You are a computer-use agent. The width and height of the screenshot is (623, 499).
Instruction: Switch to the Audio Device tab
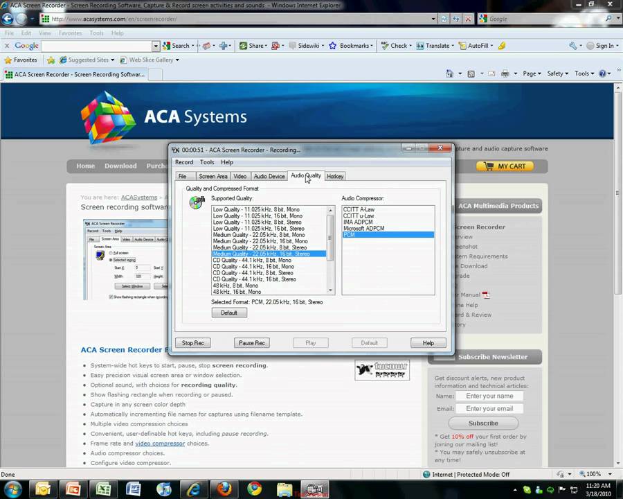click(269, 176)
